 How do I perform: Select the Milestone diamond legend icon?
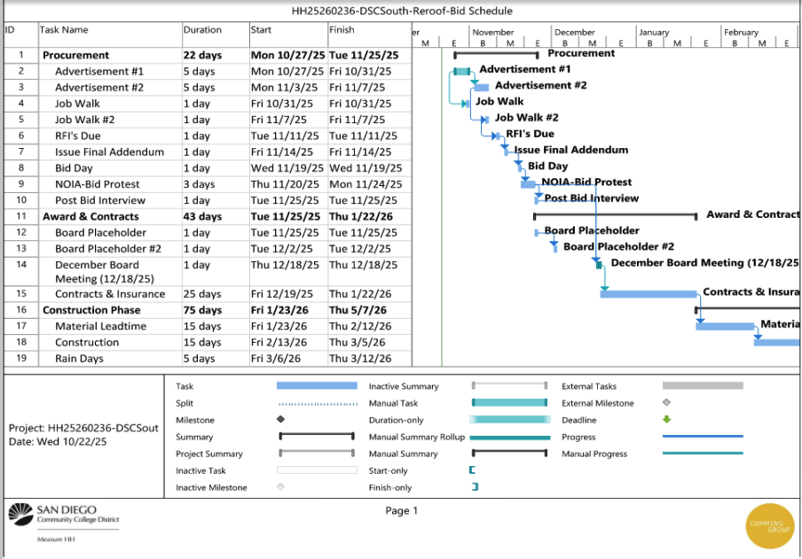click(280, 420)
